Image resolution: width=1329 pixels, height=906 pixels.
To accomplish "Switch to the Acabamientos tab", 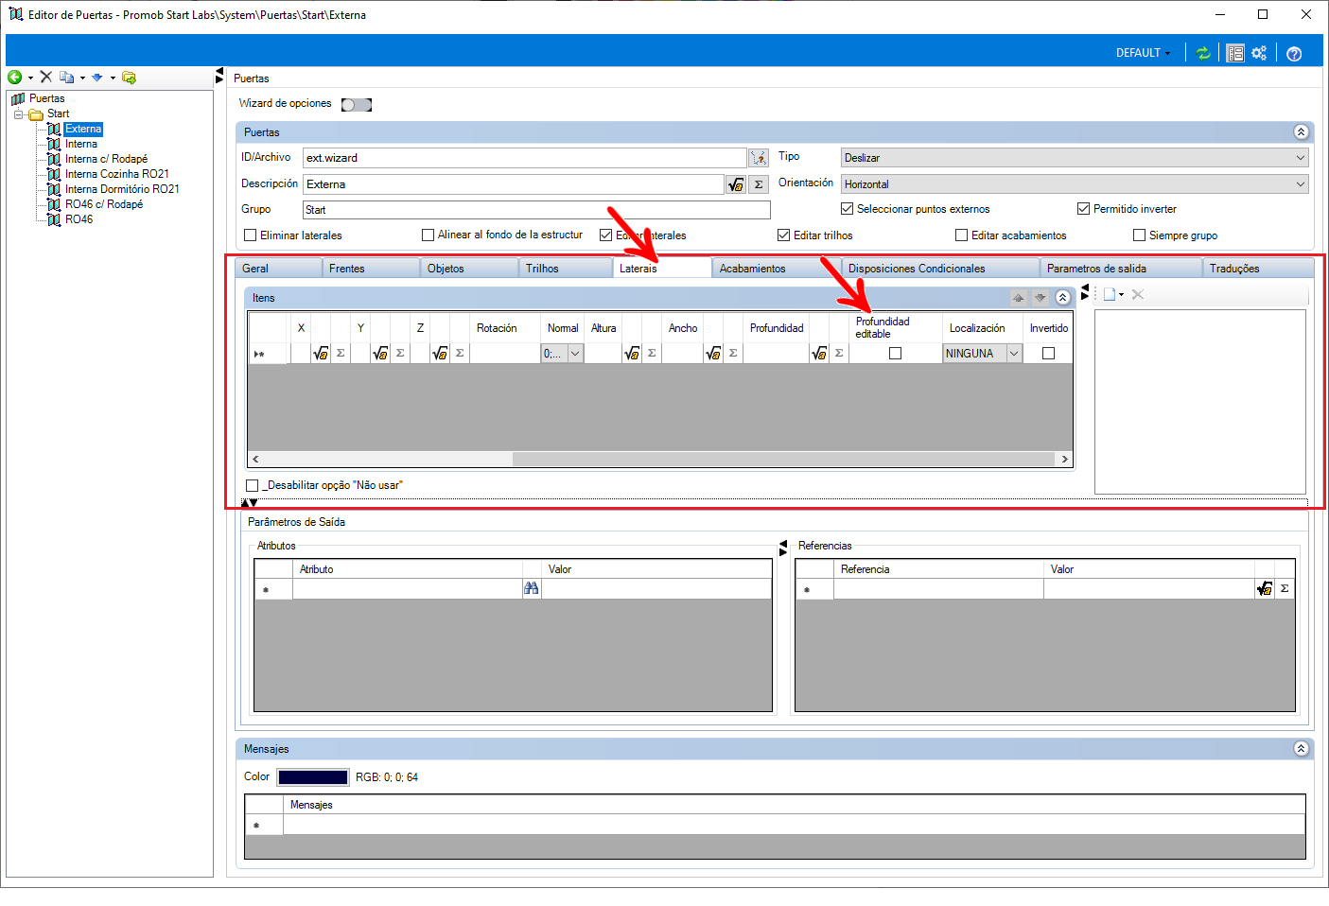I will click(x=776, y=269).
